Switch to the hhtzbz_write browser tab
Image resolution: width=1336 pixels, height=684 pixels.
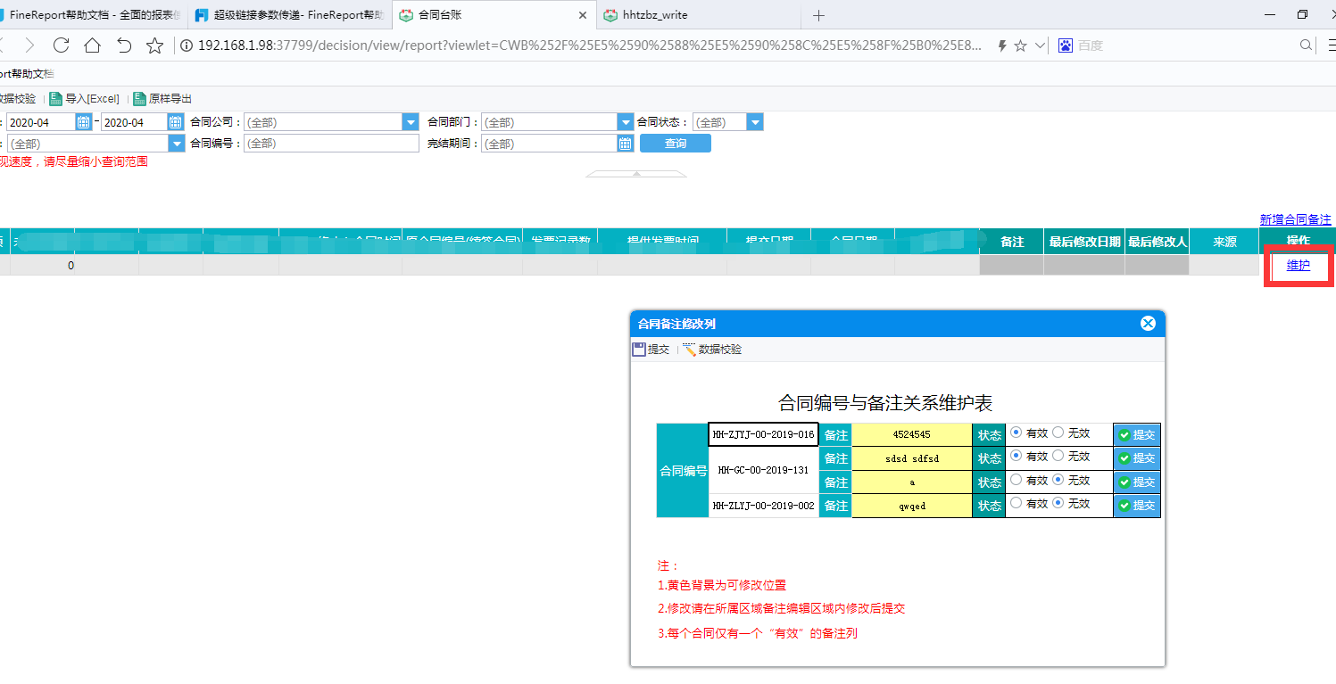[x=656, y=15]
